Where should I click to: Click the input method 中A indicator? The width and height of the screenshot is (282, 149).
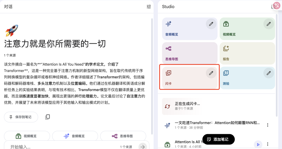(x=277, y=6)
